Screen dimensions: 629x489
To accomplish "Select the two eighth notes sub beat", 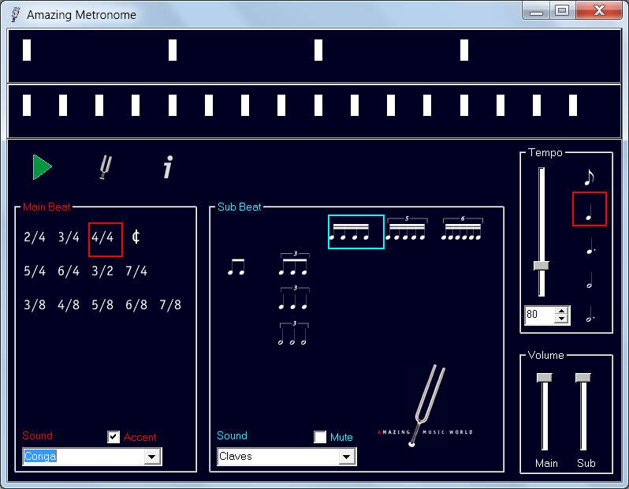I will [236, 267].
